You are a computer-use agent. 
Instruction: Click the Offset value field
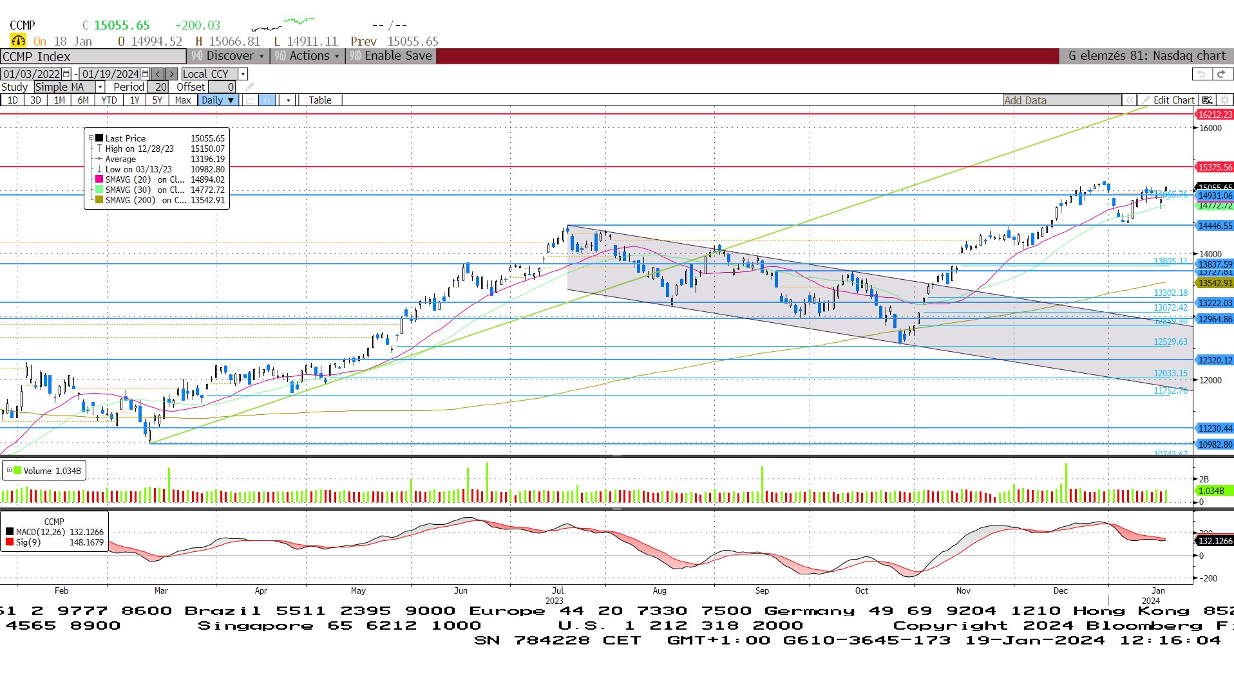(222, 87)
